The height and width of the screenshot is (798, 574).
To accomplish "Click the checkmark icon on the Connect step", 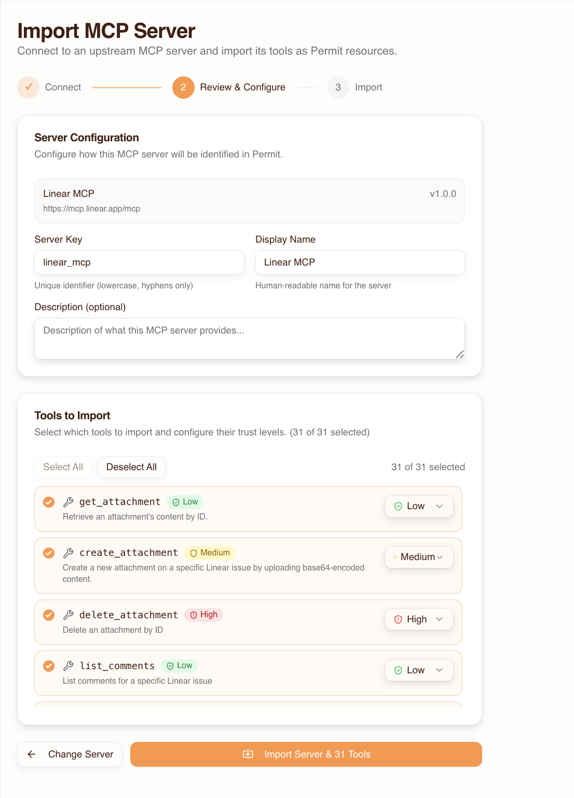I will [x=28, y=87].
